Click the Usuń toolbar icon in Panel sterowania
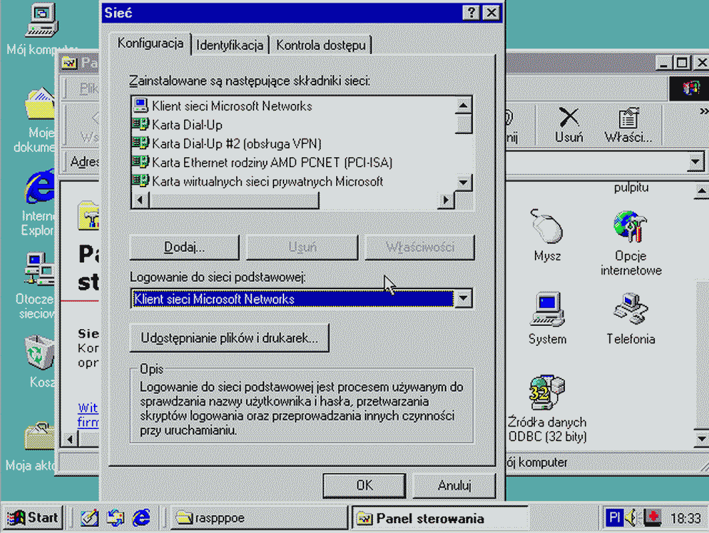Viewport: 709px width, 533px height. tap(569, 125)
